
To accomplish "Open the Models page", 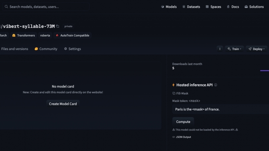I will [169, 7].
